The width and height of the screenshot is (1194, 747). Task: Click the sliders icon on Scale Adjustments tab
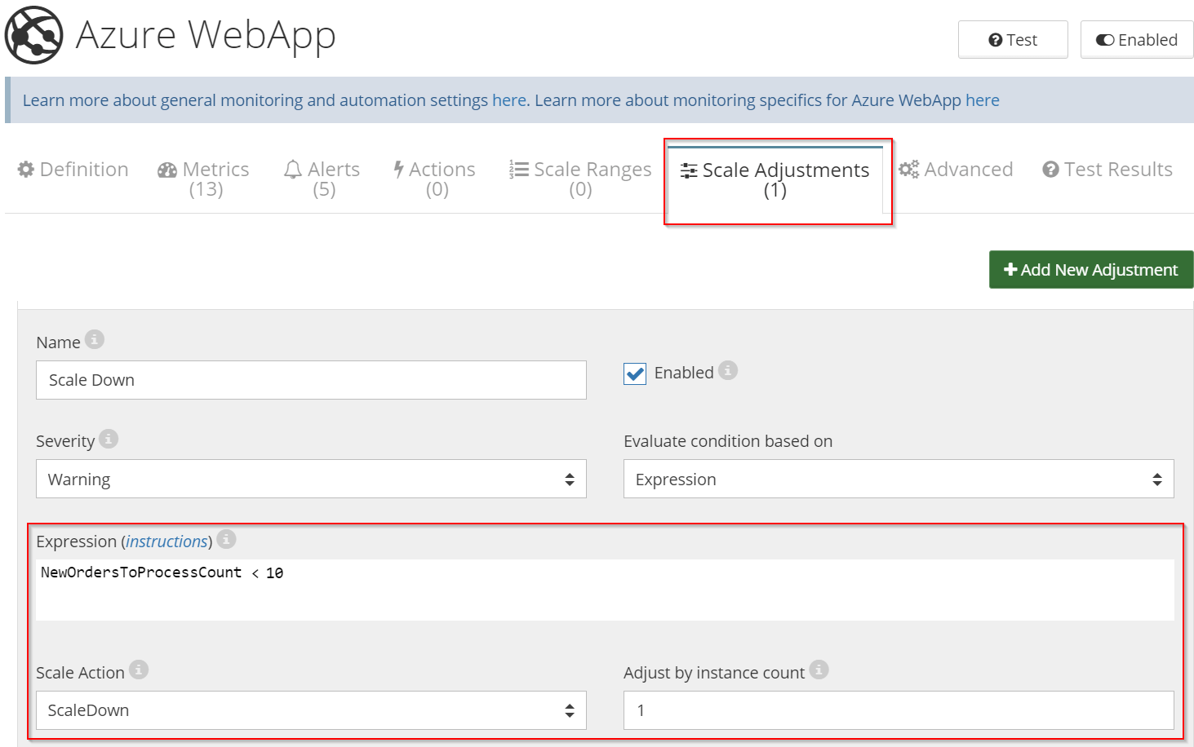[x=689, y=170]
